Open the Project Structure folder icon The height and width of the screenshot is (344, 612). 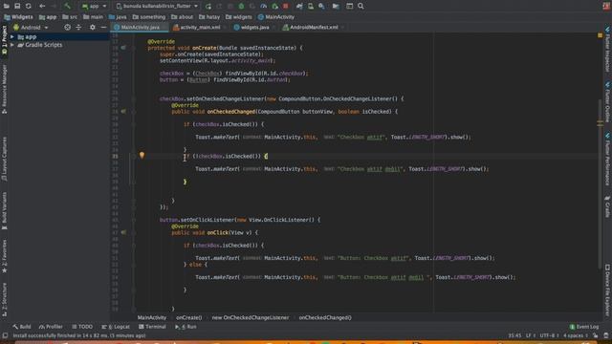click(x=336, y=6)
